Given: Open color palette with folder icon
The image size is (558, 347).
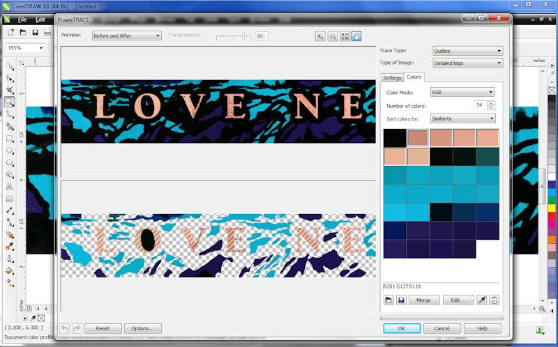Looking at the screenshot, I should tap(389, 300).
